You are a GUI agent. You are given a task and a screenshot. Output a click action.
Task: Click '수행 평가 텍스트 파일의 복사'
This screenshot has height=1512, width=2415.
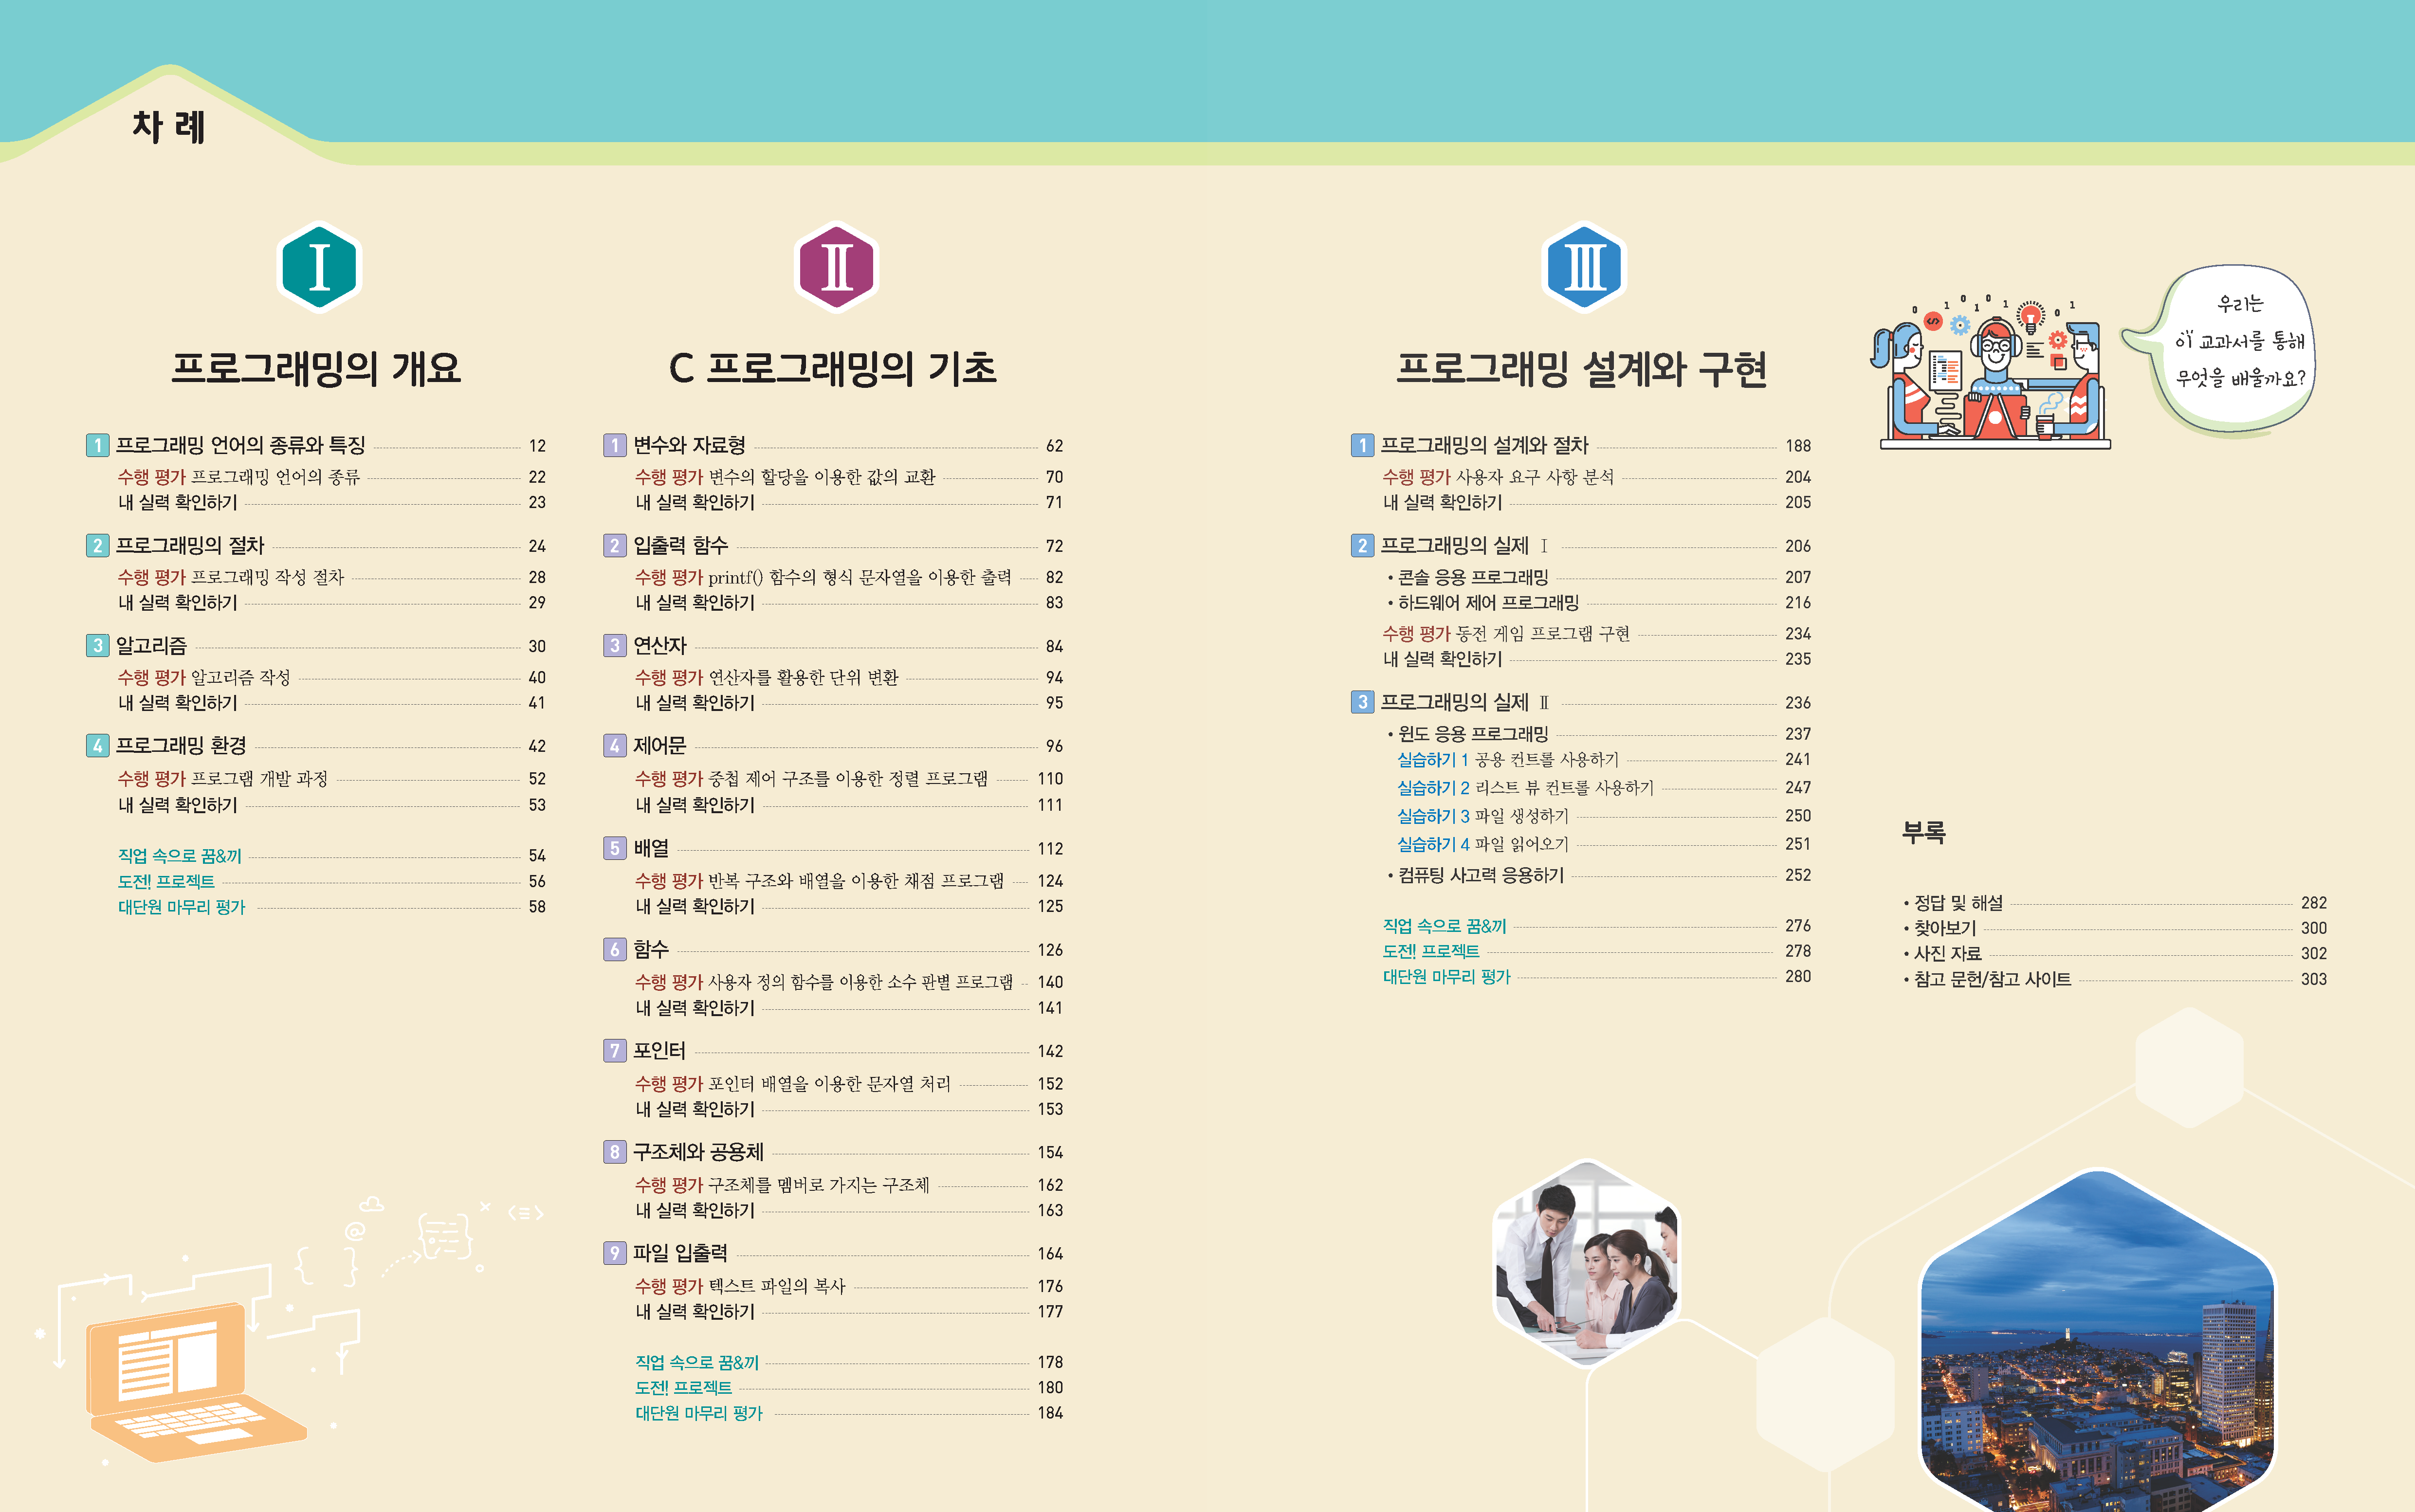coord(740,1286)
